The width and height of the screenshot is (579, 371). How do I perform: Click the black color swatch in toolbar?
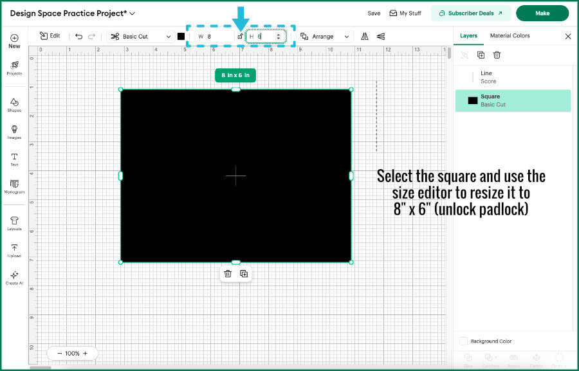tap(181, 36)
